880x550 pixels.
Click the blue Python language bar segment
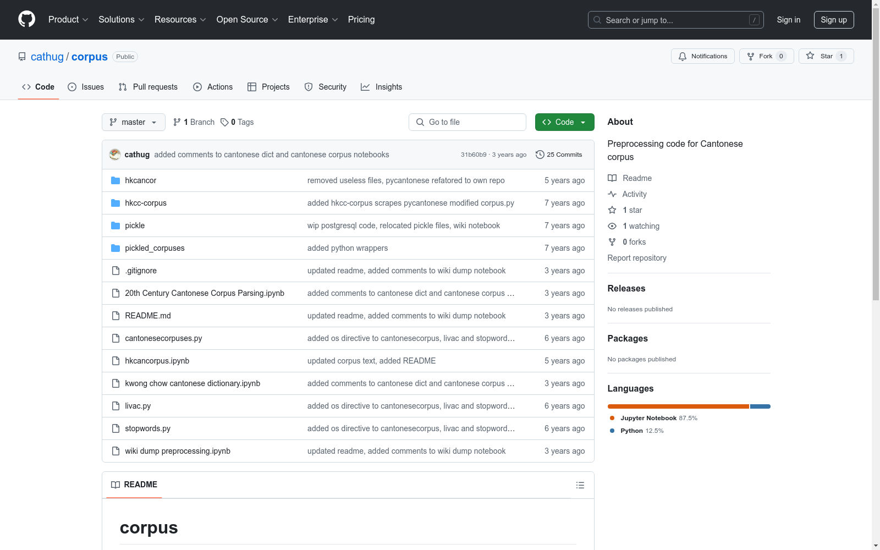click(760, 406)
